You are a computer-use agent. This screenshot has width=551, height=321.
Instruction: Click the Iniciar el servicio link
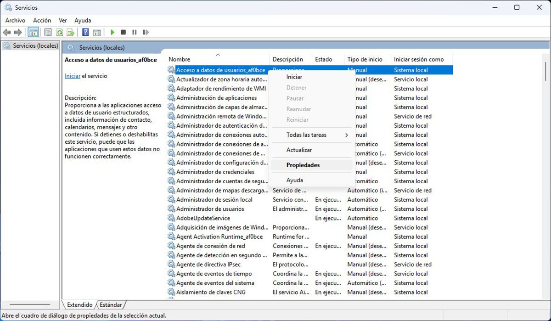click(73, 76)
